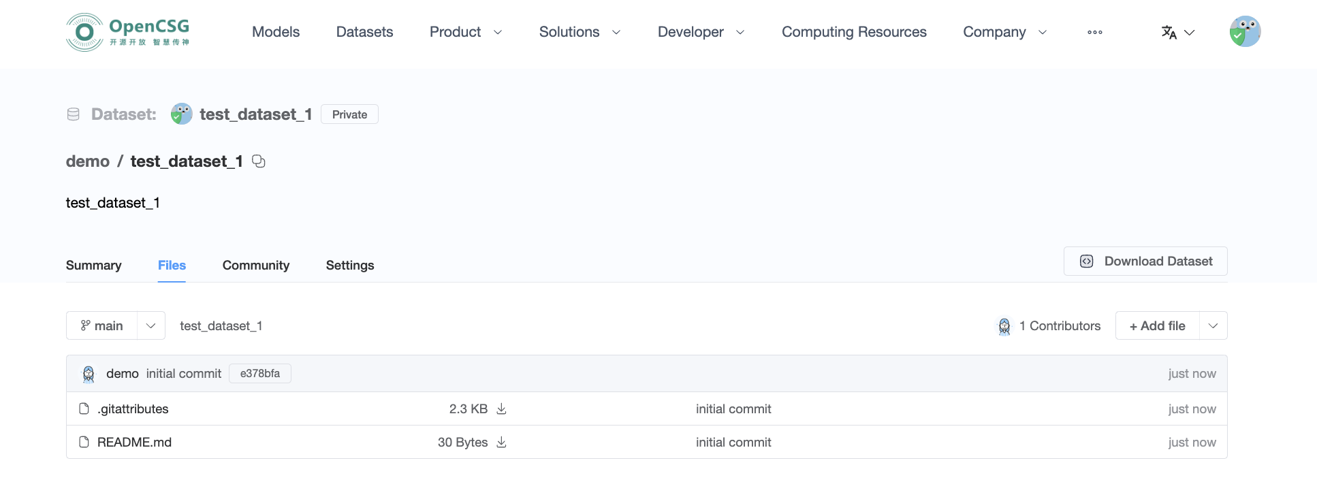Image resolution: width=1317 pixels, height=497 pixels.
Task: Expand the Developer navigation menu
Action: pyautogui.click(x=701, y=32)
